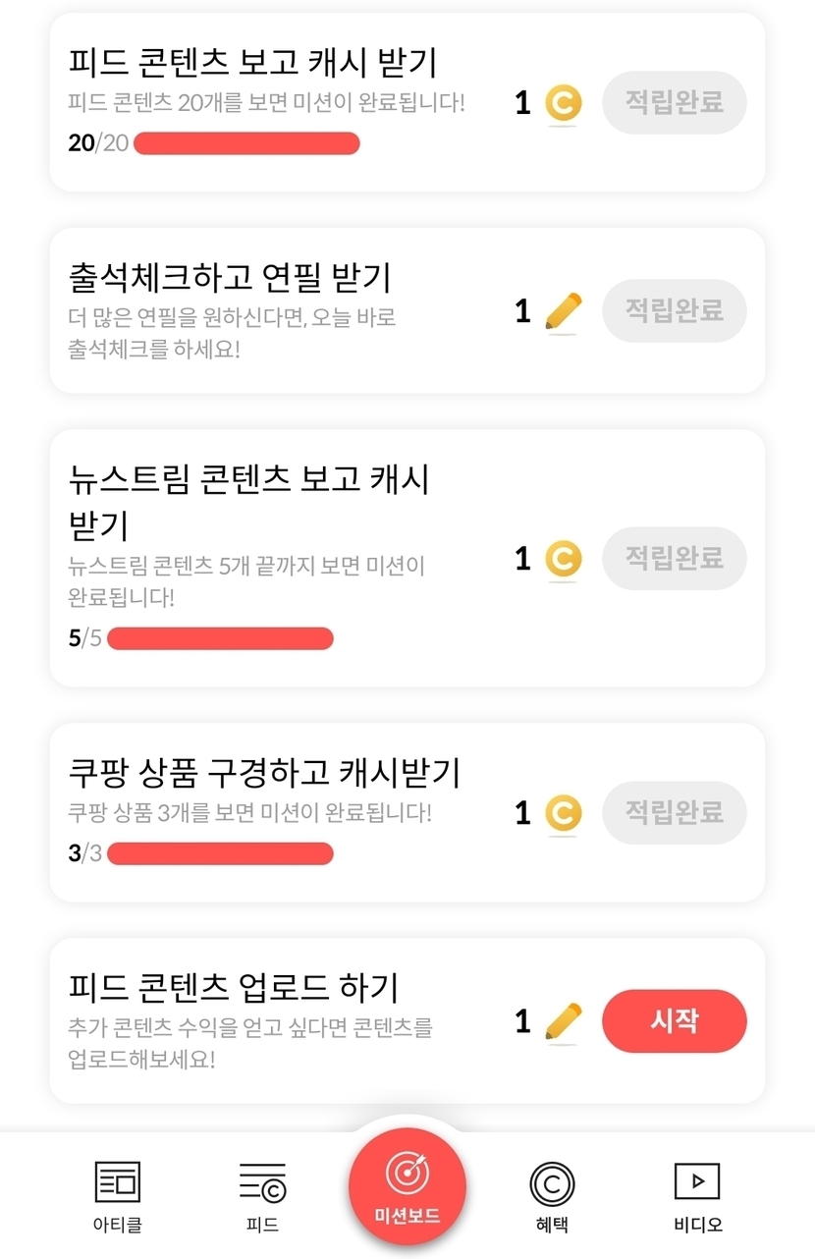Open the 혜택 coin icon tab
Image resolution: width=815 pixels, height=1259 pixels.
[551, 1182]
